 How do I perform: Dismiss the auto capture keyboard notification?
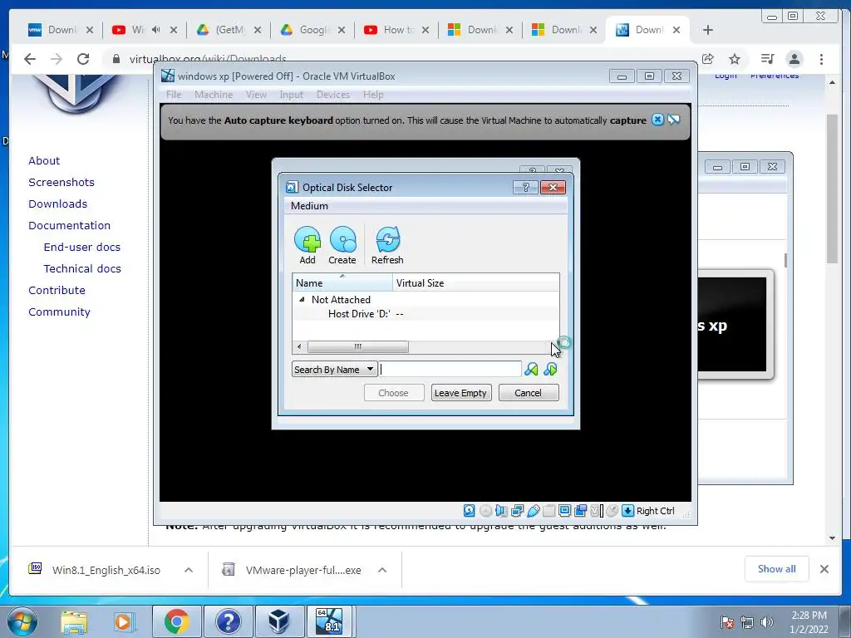point(657,120)
